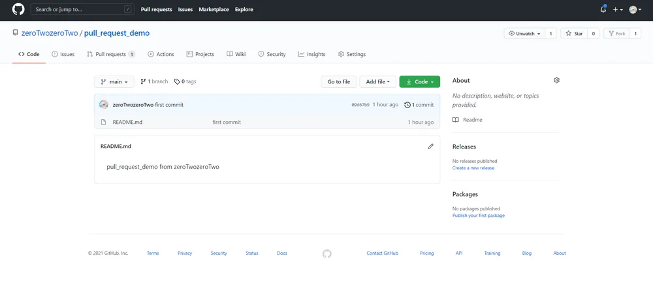
Task: Open the fork count 1
Action: (x=635, y=34)
